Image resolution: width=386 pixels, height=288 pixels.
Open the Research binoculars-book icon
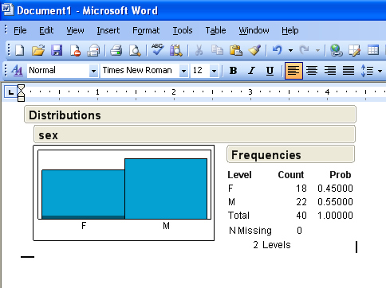[176, 50]
